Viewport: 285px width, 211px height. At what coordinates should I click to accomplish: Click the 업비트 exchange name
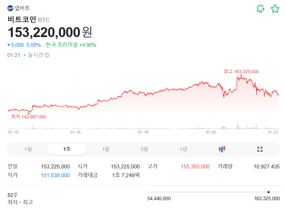22,8
